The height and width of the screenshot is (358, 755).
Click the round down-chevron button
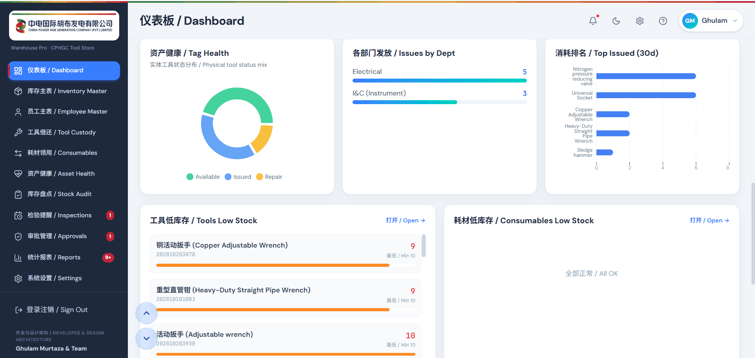point(146,338)
